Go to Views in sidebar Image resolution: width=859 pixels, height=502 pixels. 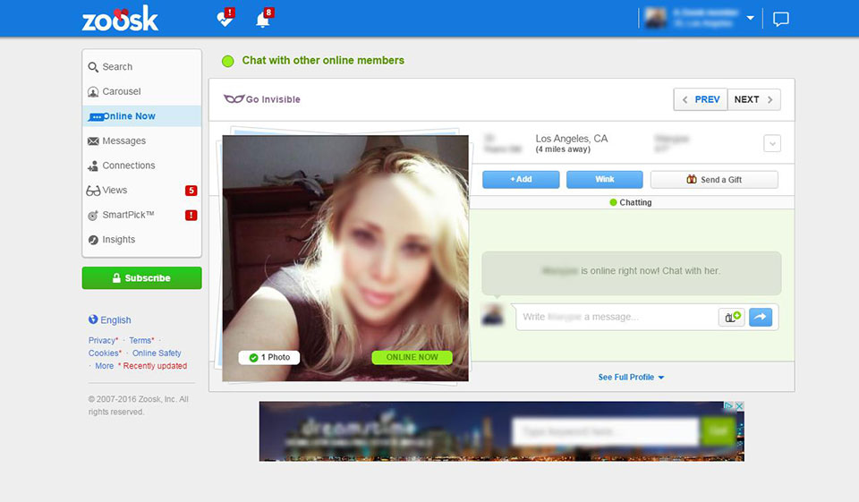[115, 190]
